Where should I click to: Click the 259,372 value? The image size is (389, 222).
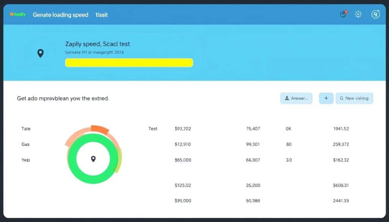coord(341,144)
